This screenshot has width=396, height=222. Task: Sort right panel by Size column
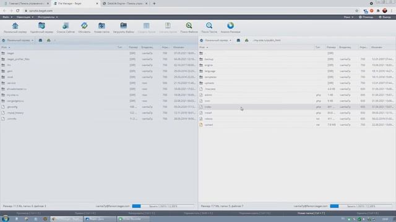[331, 47]
